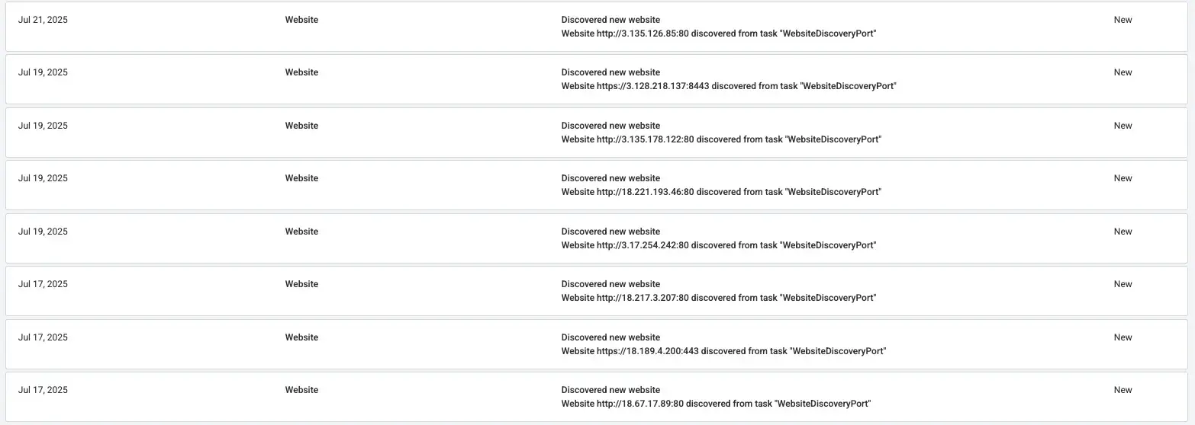Click Discovered new website title for 18.221.193.46

tap(610, 178)
